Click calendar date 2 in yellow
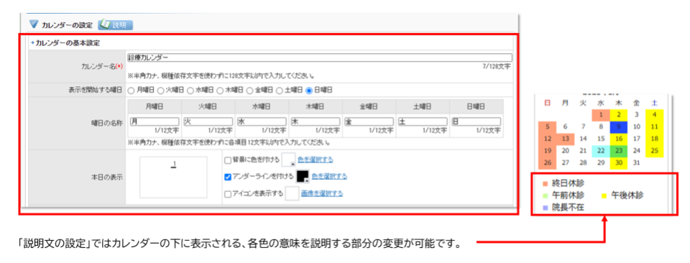The height and width of the screenshot is (263, 690). [x=619, y=115]
